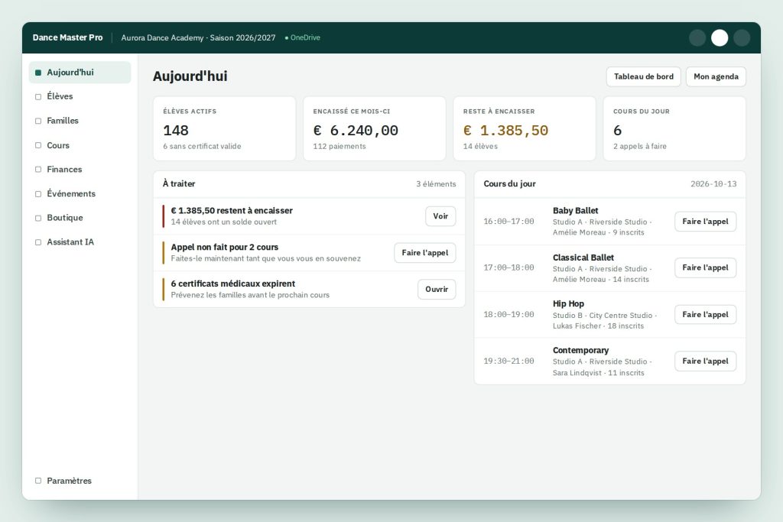Open the Aujourd'hui sidebar section
This screenshot has height=522, width=783.
click(80, 73)
